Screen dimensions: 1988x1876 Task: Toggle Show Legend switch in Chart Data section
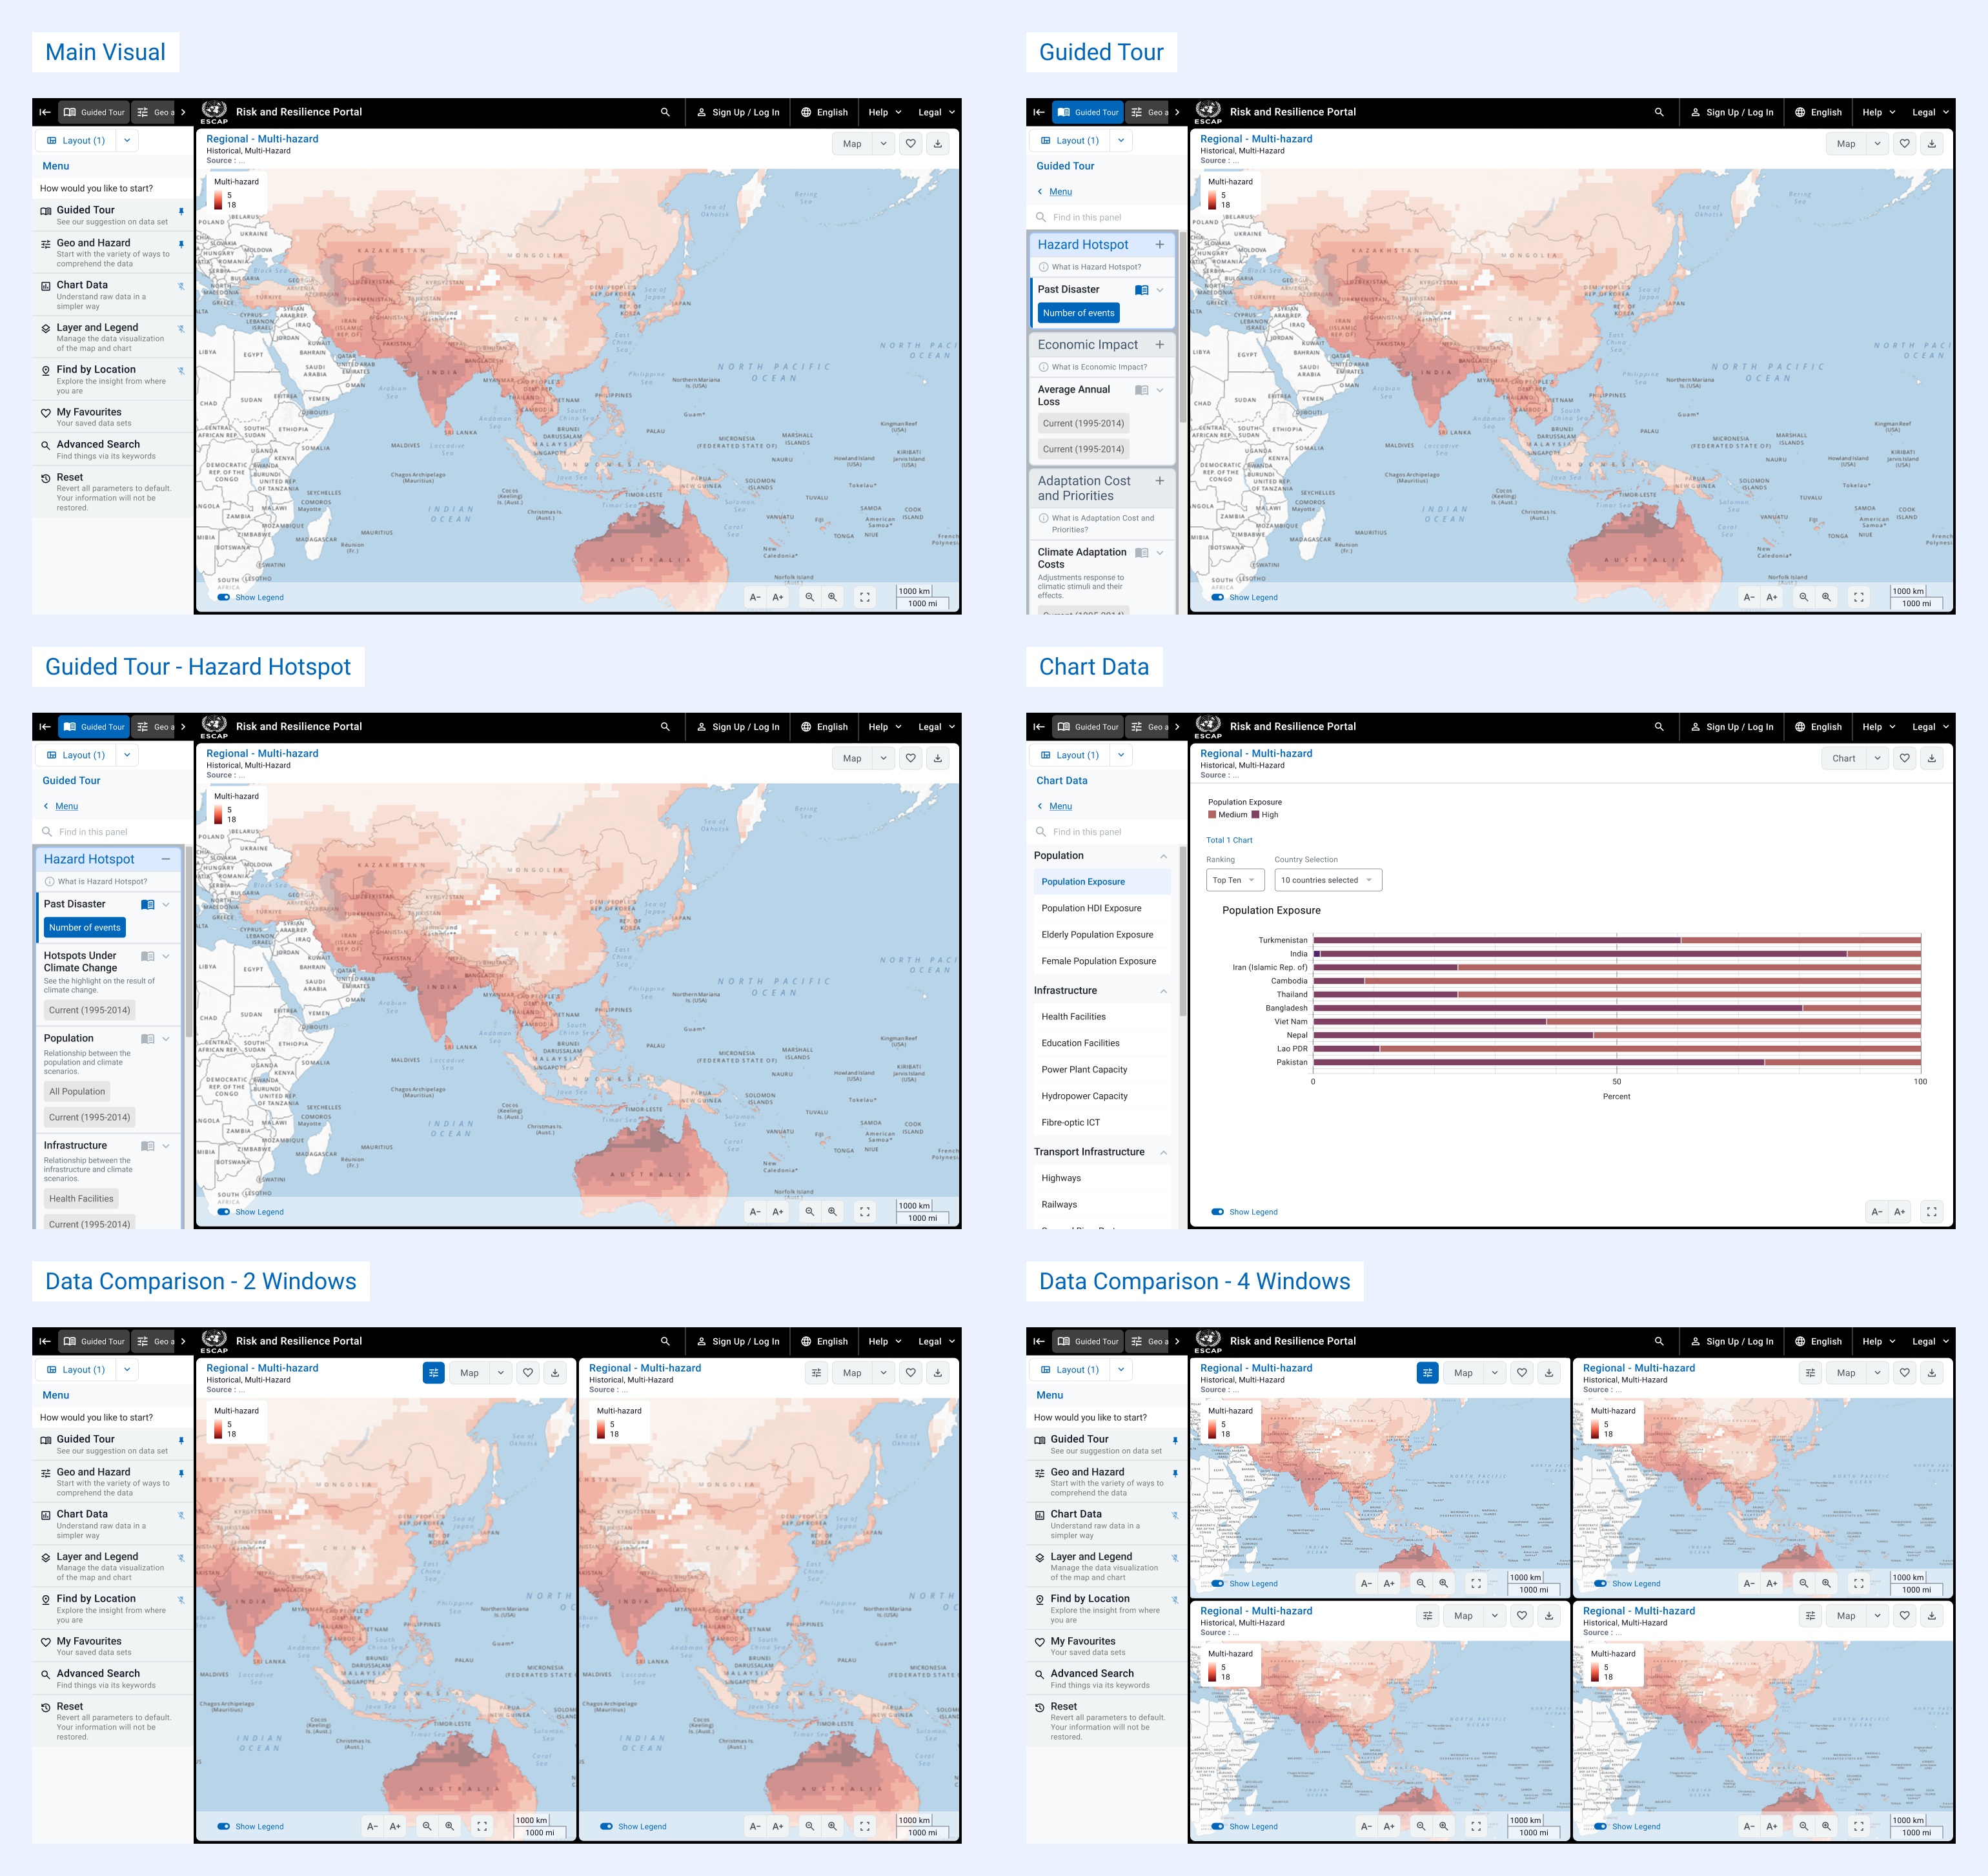pyautogui.click(x=1217, y=1211)
